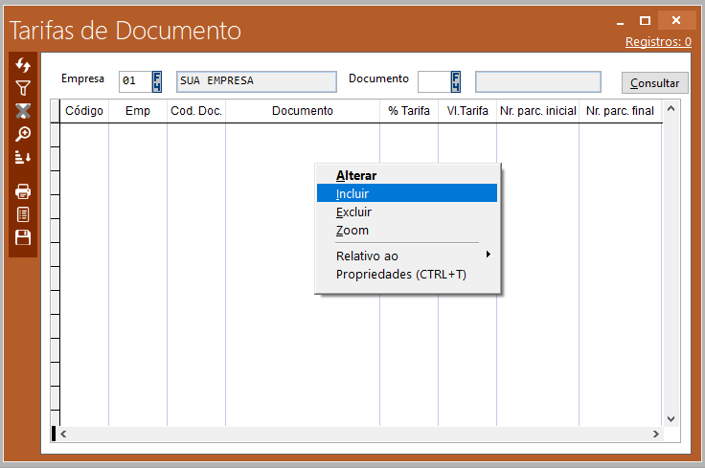Click the sort descending icon

click(x=23, y=156)
